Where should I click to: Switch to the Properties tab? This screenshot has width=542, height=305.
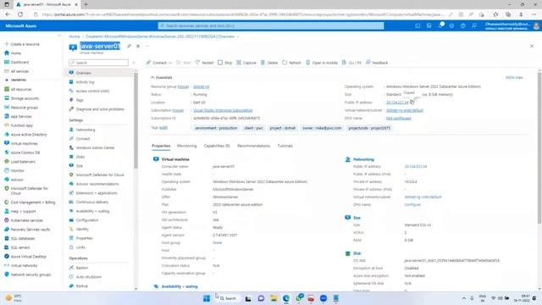click(161, 146)
